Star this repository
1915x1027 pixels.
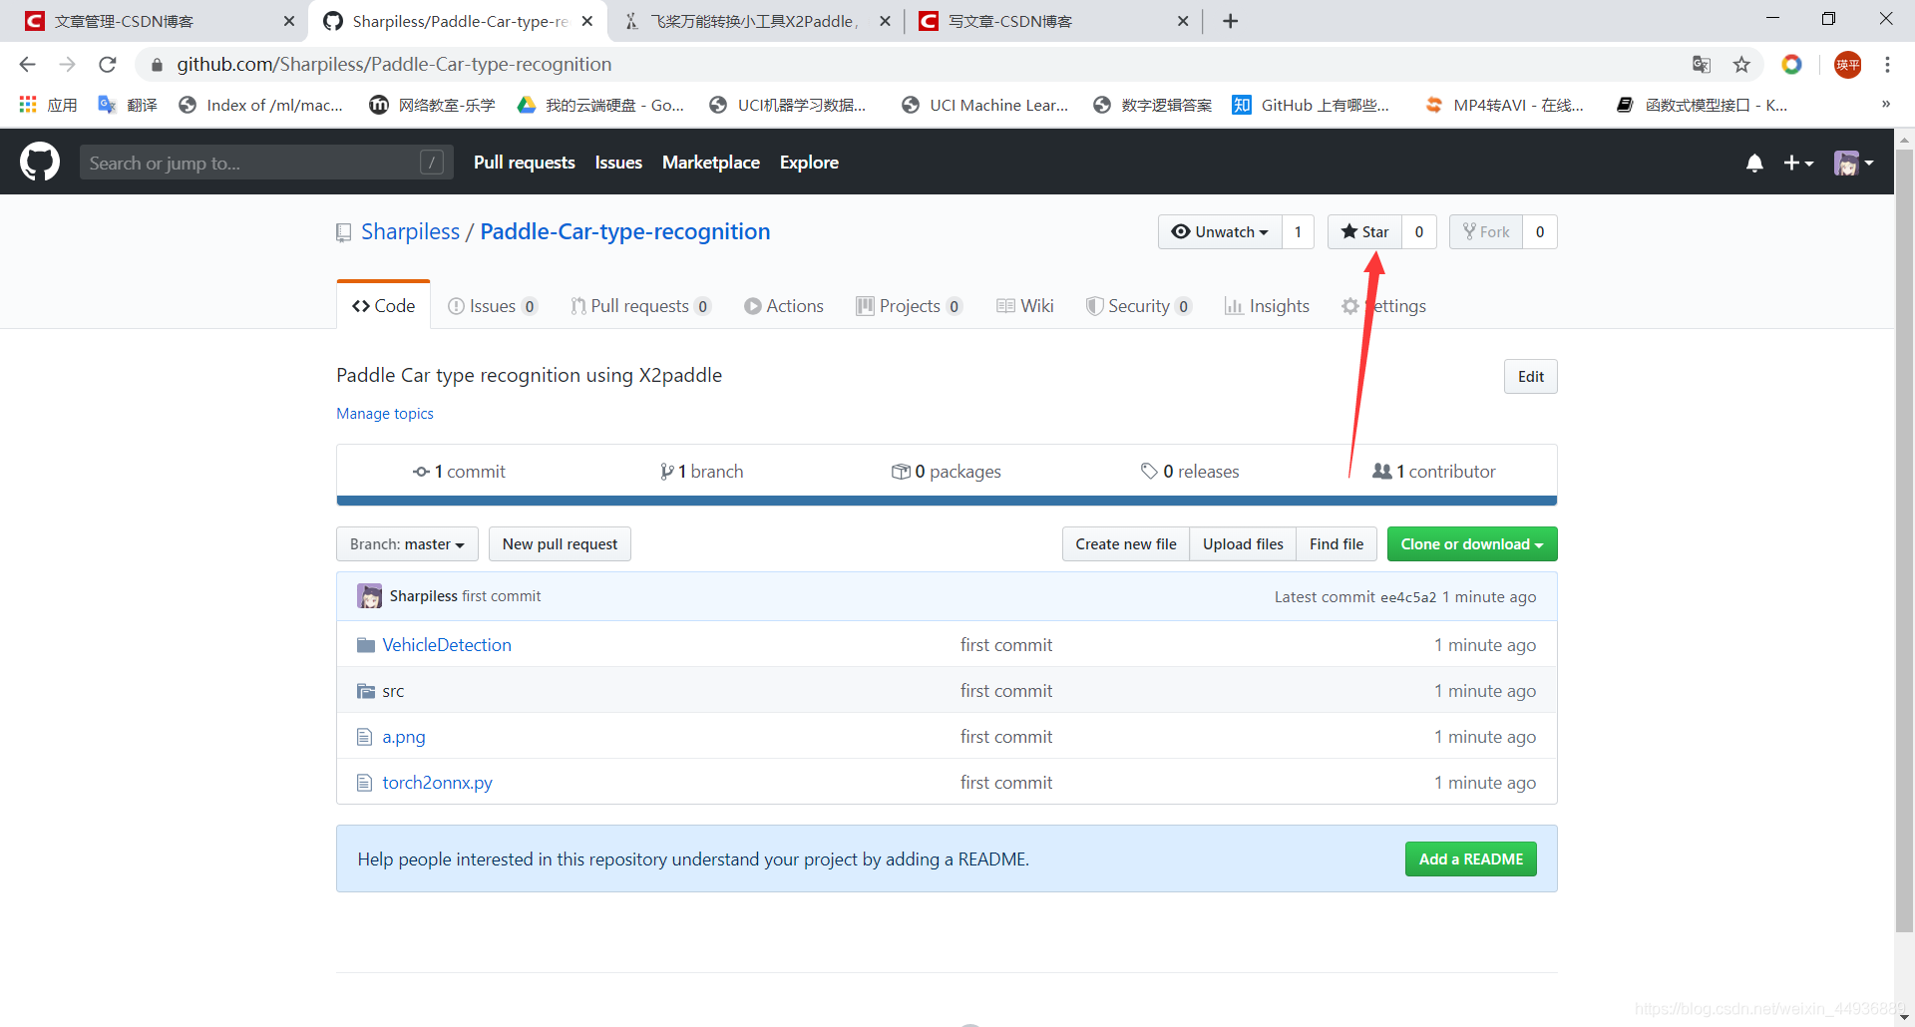(1364, 232)
